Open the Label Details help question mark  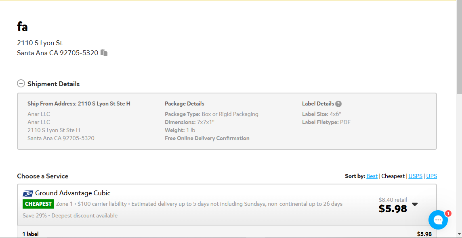338,104
